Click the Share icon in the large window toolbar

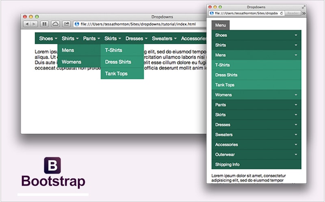(x=66, y=24)
